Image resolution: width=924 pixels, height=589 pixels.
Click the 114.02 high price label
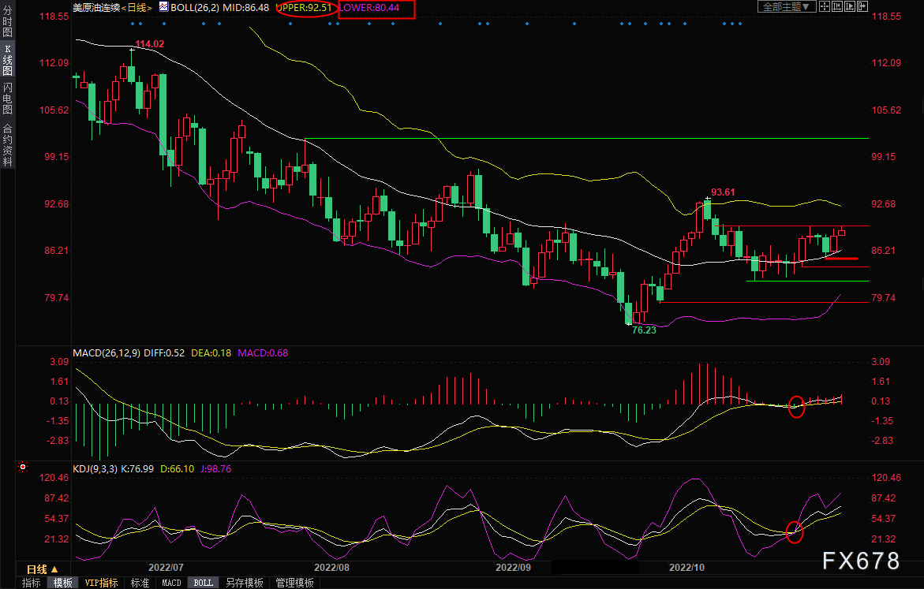pos(150,44)
